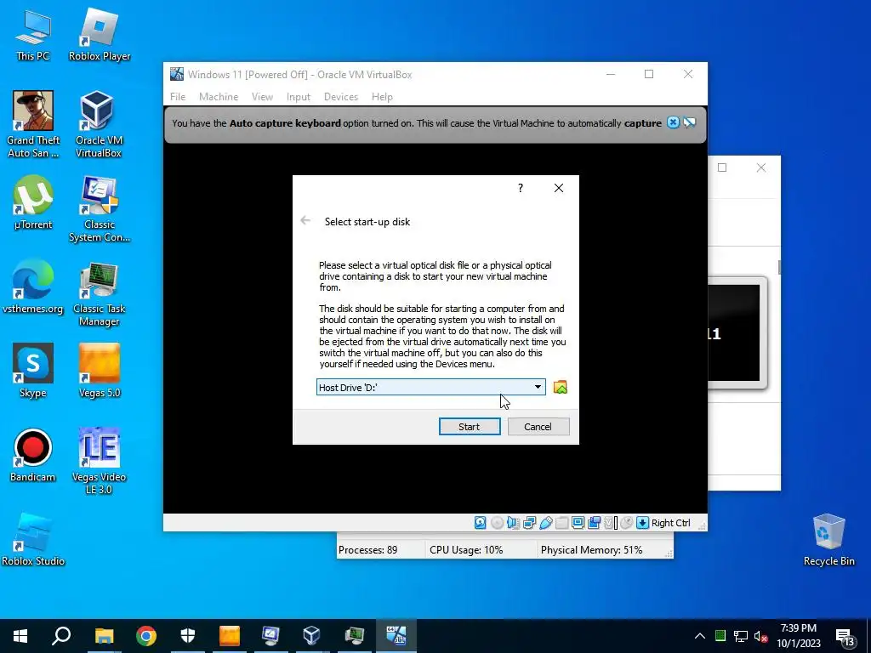The width and height of the screenshot is (871, 653).
Task: Open the Devices menu
Action: tap(340, 97)
